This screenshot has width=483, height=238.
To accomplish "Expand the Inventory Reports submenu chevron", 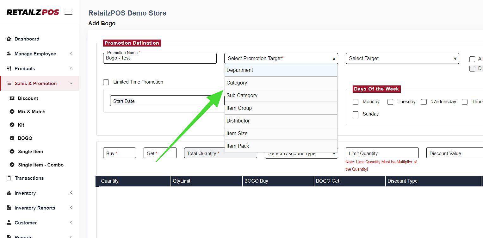I will click(x=71, y=208).
